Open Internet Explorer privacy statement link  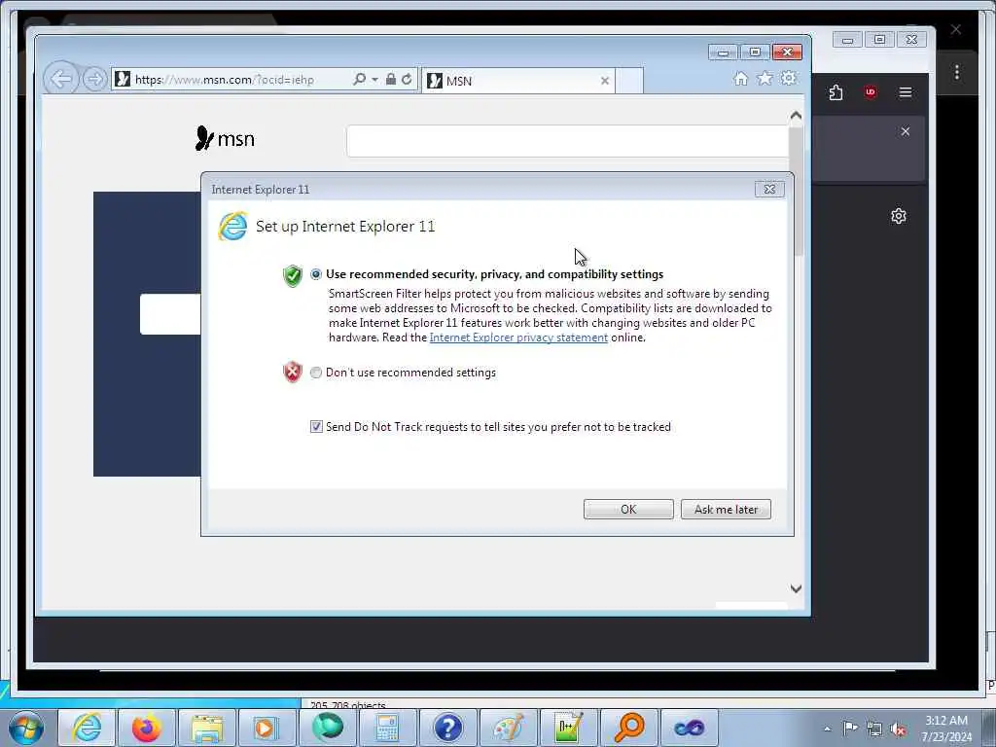click(x=518, y=338)
